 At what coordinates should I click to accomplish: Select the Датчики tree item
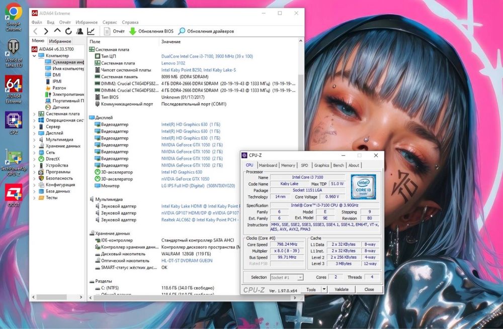click(x=57, y=107)
